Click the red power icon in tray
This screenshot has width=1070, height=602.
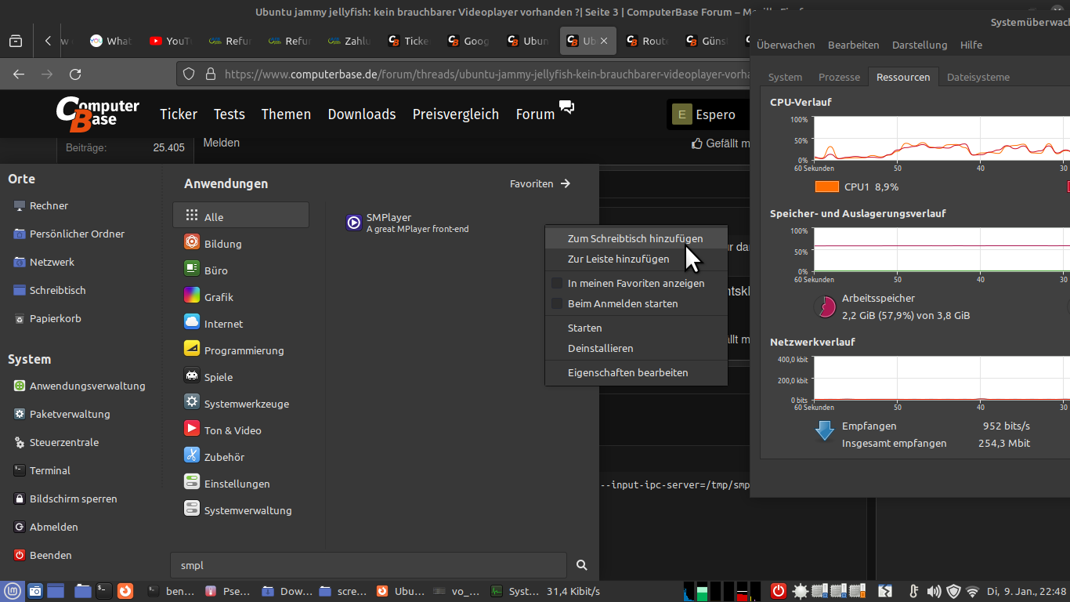click(x=778, y=591)
